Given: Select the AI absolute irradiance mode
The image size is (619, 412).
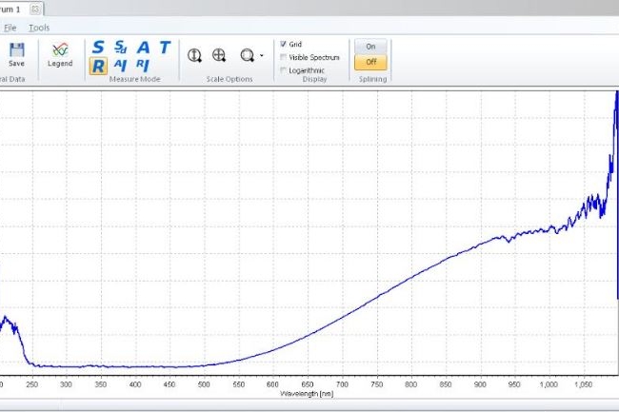Looking at the screenshot, I should click(120, 65).
